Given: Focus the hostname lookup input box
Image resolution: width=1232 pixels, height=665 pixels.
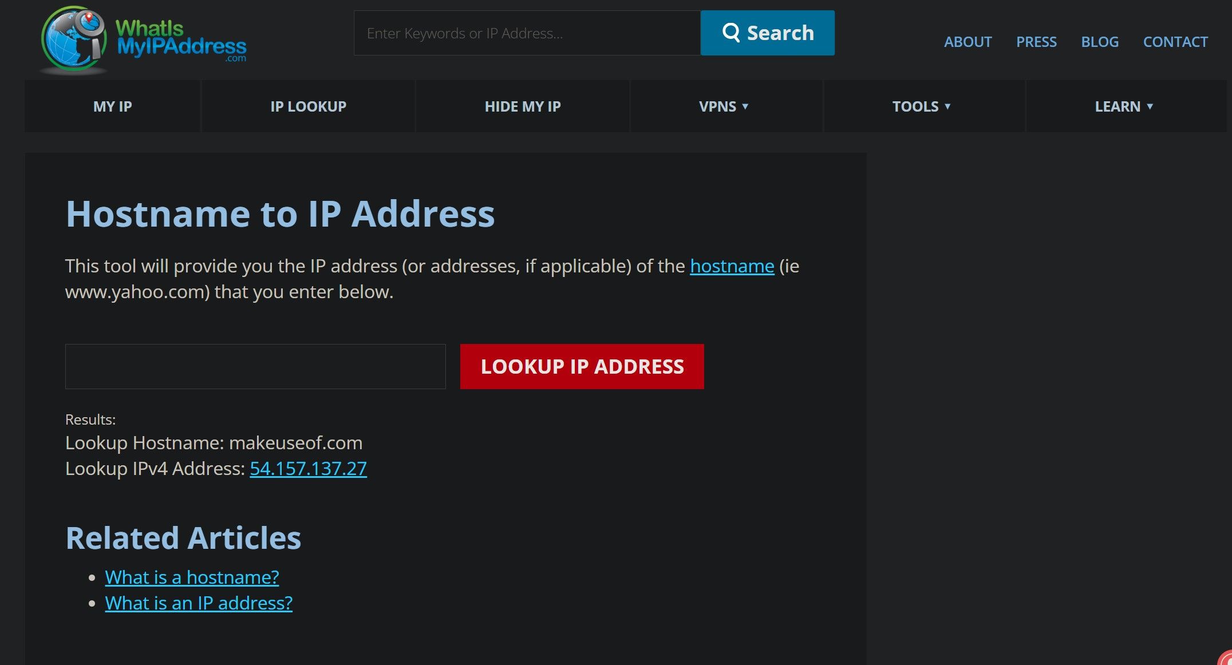Looking at the screenshot, I should [255, 366].
